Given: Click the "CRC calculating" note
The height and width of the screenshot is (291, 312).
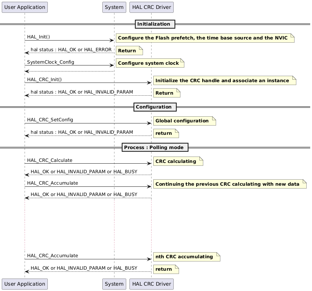Looking at the screenshot, I should (177, 161).
